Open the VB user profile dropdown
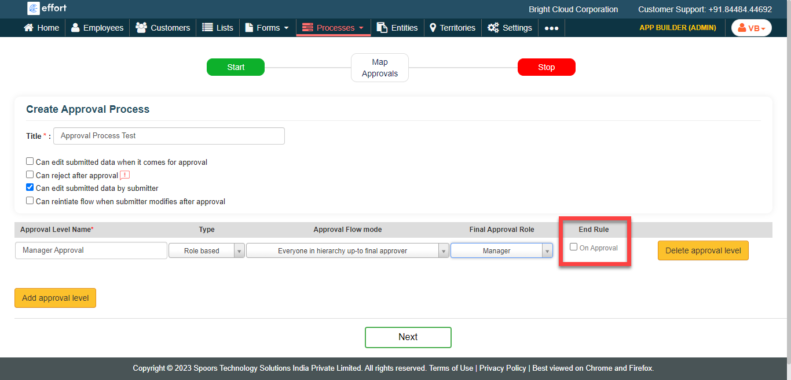Screen dimensions: 791x380 (751, 28)
